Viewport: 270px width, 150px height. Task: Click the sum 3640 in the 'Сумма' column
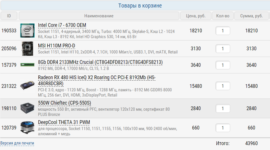pyautogui.click(x=252, y=65)
